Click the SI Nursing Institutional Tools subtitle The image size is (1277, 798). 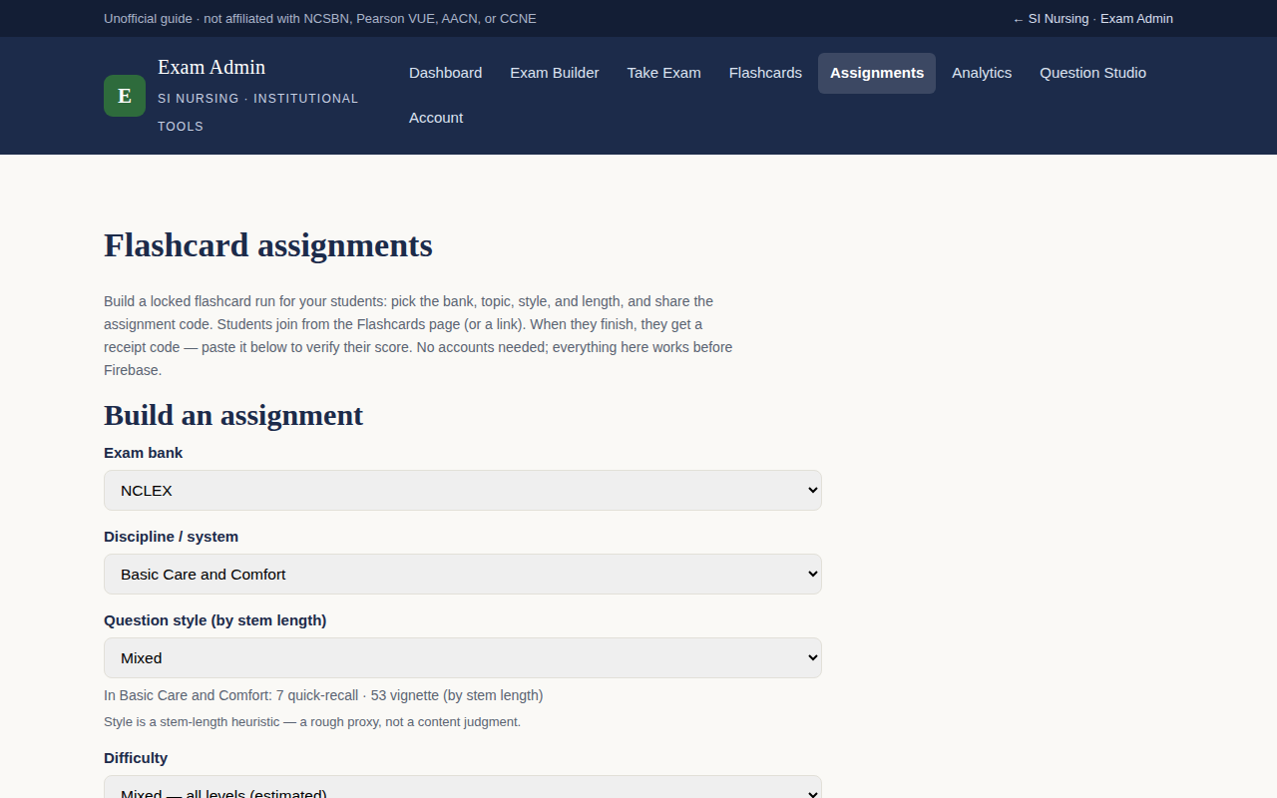(x=257, y=113)
